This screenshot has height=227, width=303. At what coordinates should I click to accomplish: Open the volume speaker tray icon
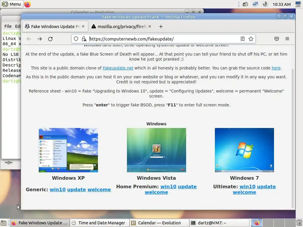(265, 4)
